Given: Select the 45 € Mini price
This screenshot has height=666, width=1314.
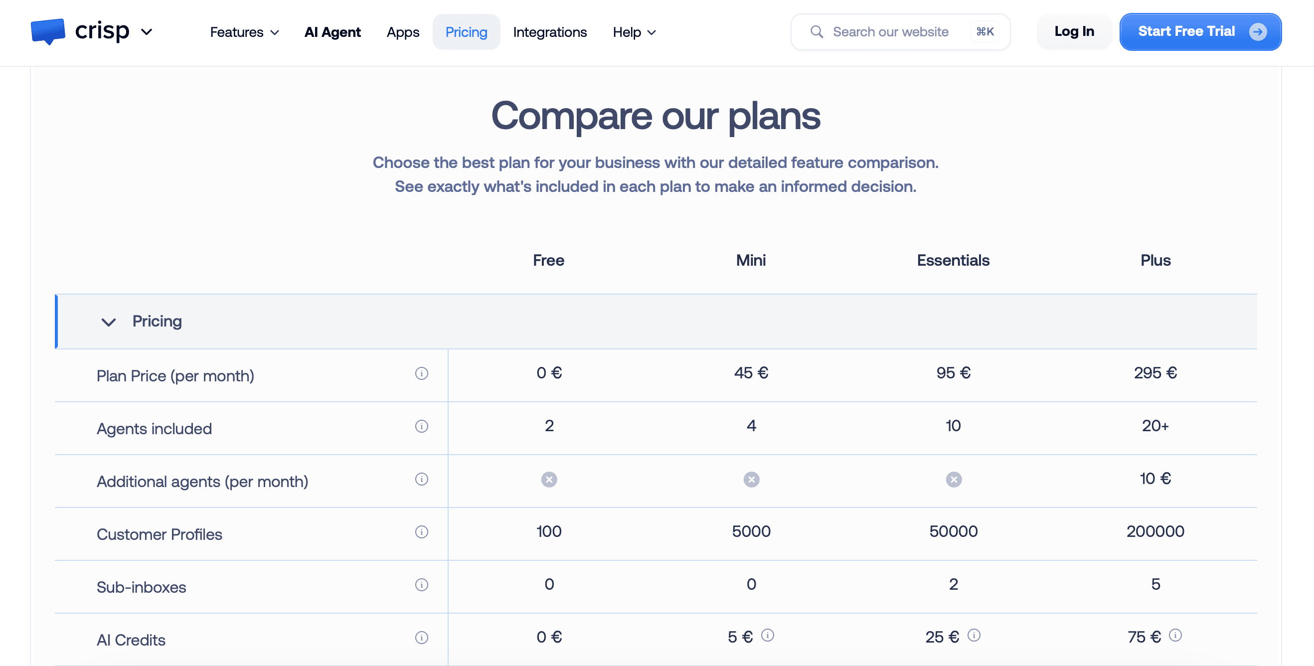Looking at the screenshot, I should pos(751,373).
